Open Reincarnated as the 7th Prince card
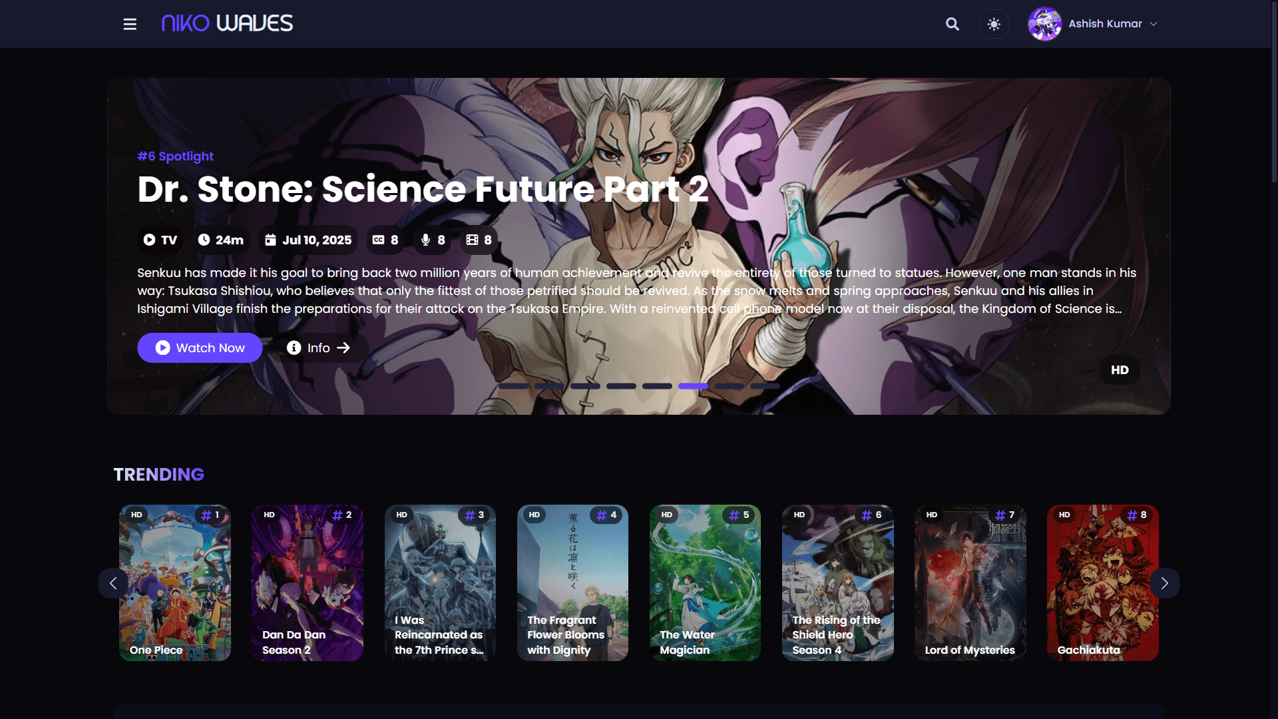This screenshot has width=1278, height=719. 440,583
